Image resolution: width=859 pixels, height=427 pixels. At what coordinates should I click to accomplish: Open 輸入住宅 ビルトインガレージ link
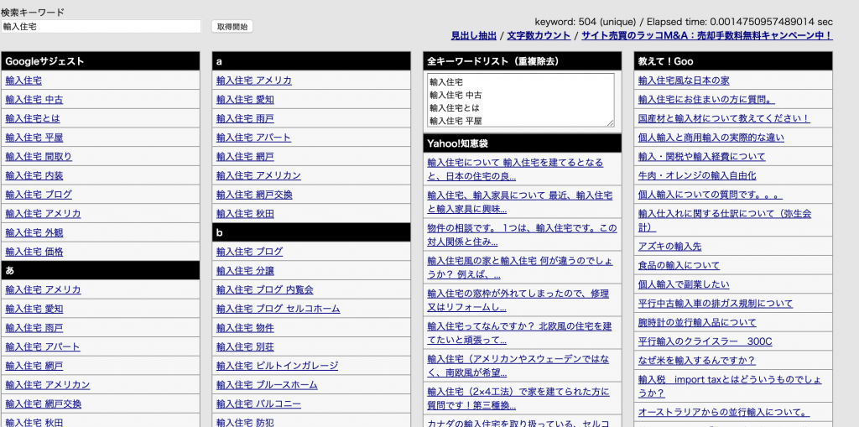click(277, 366)
